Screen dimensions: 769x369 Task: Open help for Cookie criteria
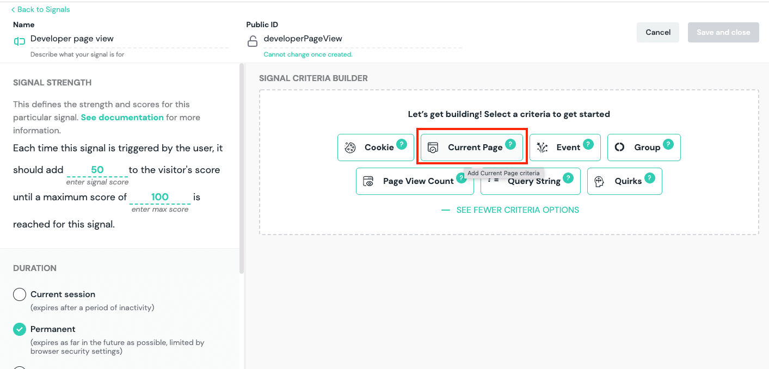click(401, 144)
